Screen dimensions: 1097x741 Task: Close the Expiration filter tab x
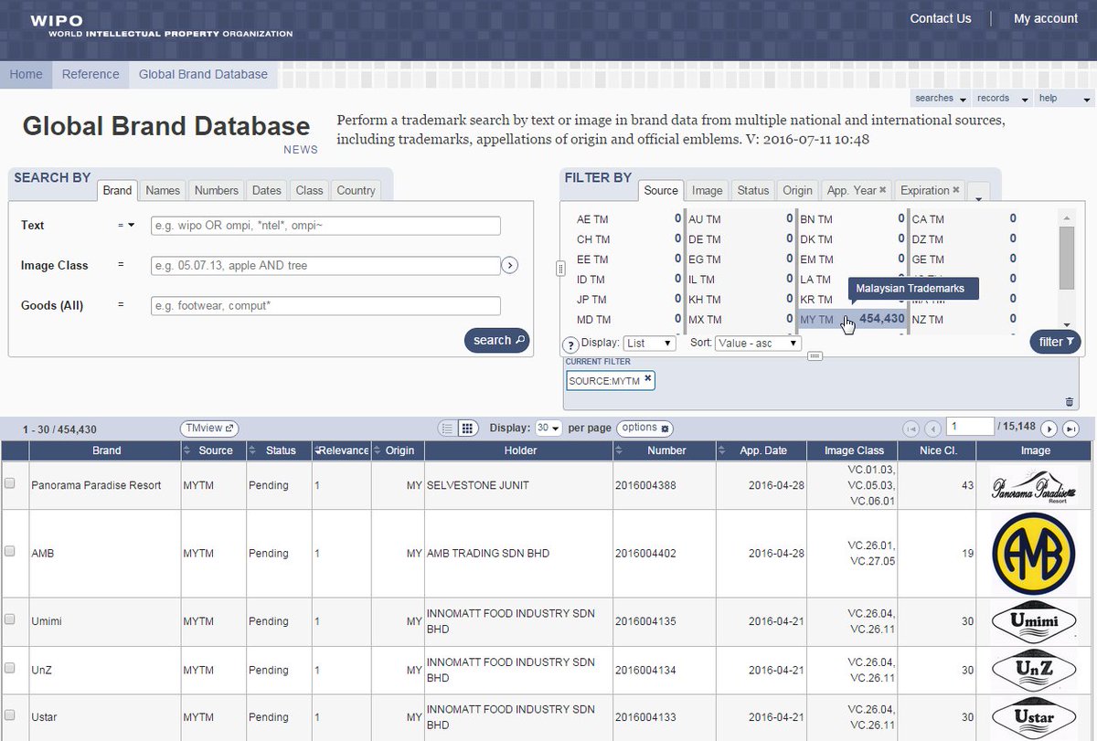956,190
